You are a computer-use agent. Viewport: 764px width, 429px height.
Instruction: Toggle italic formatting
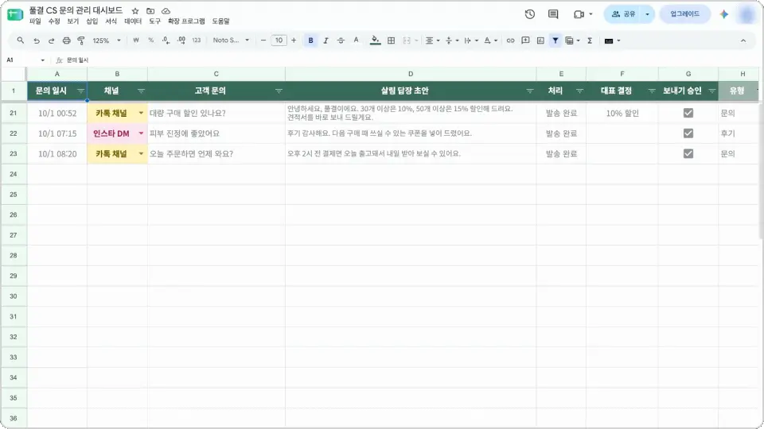click(325, 41)
